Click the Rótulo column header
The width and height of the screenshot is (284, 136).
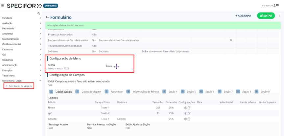point(52,102)
